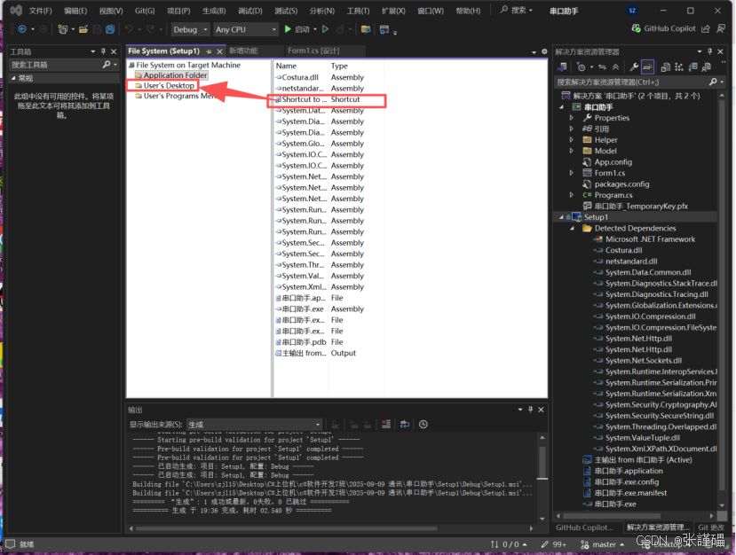Click show all files icon

click(666, 67)
